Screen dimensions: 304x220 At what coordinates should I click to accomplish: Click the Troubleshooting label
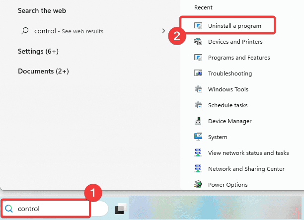tap(230, 73)
